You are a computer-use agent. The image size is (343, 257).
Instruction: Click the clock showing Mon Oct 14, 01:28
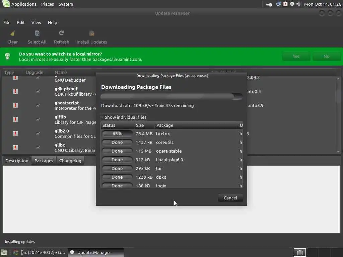pyautogui.click(x=323, y=4)
